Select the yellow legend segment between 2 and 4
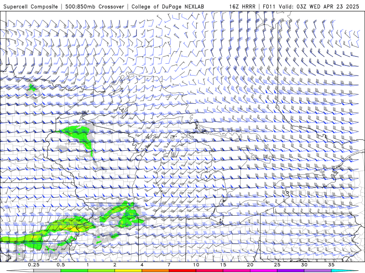This screenshot has width=365, height=273. (x=128, y=271)
